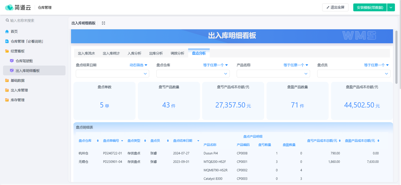The height and width of the screenshot is (185, 401).
Task: Switch to the 入库分析 tab
Action: point(134,53)
